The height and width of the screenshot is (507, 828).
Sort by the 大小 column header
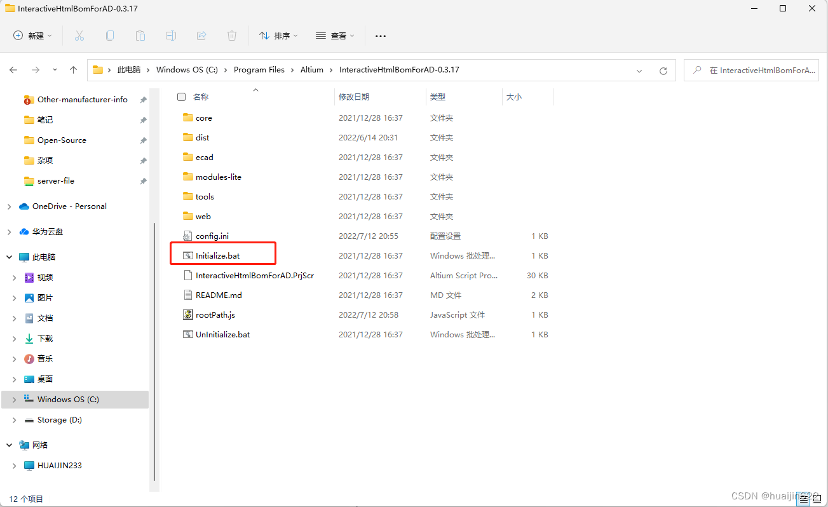(527, 97)
